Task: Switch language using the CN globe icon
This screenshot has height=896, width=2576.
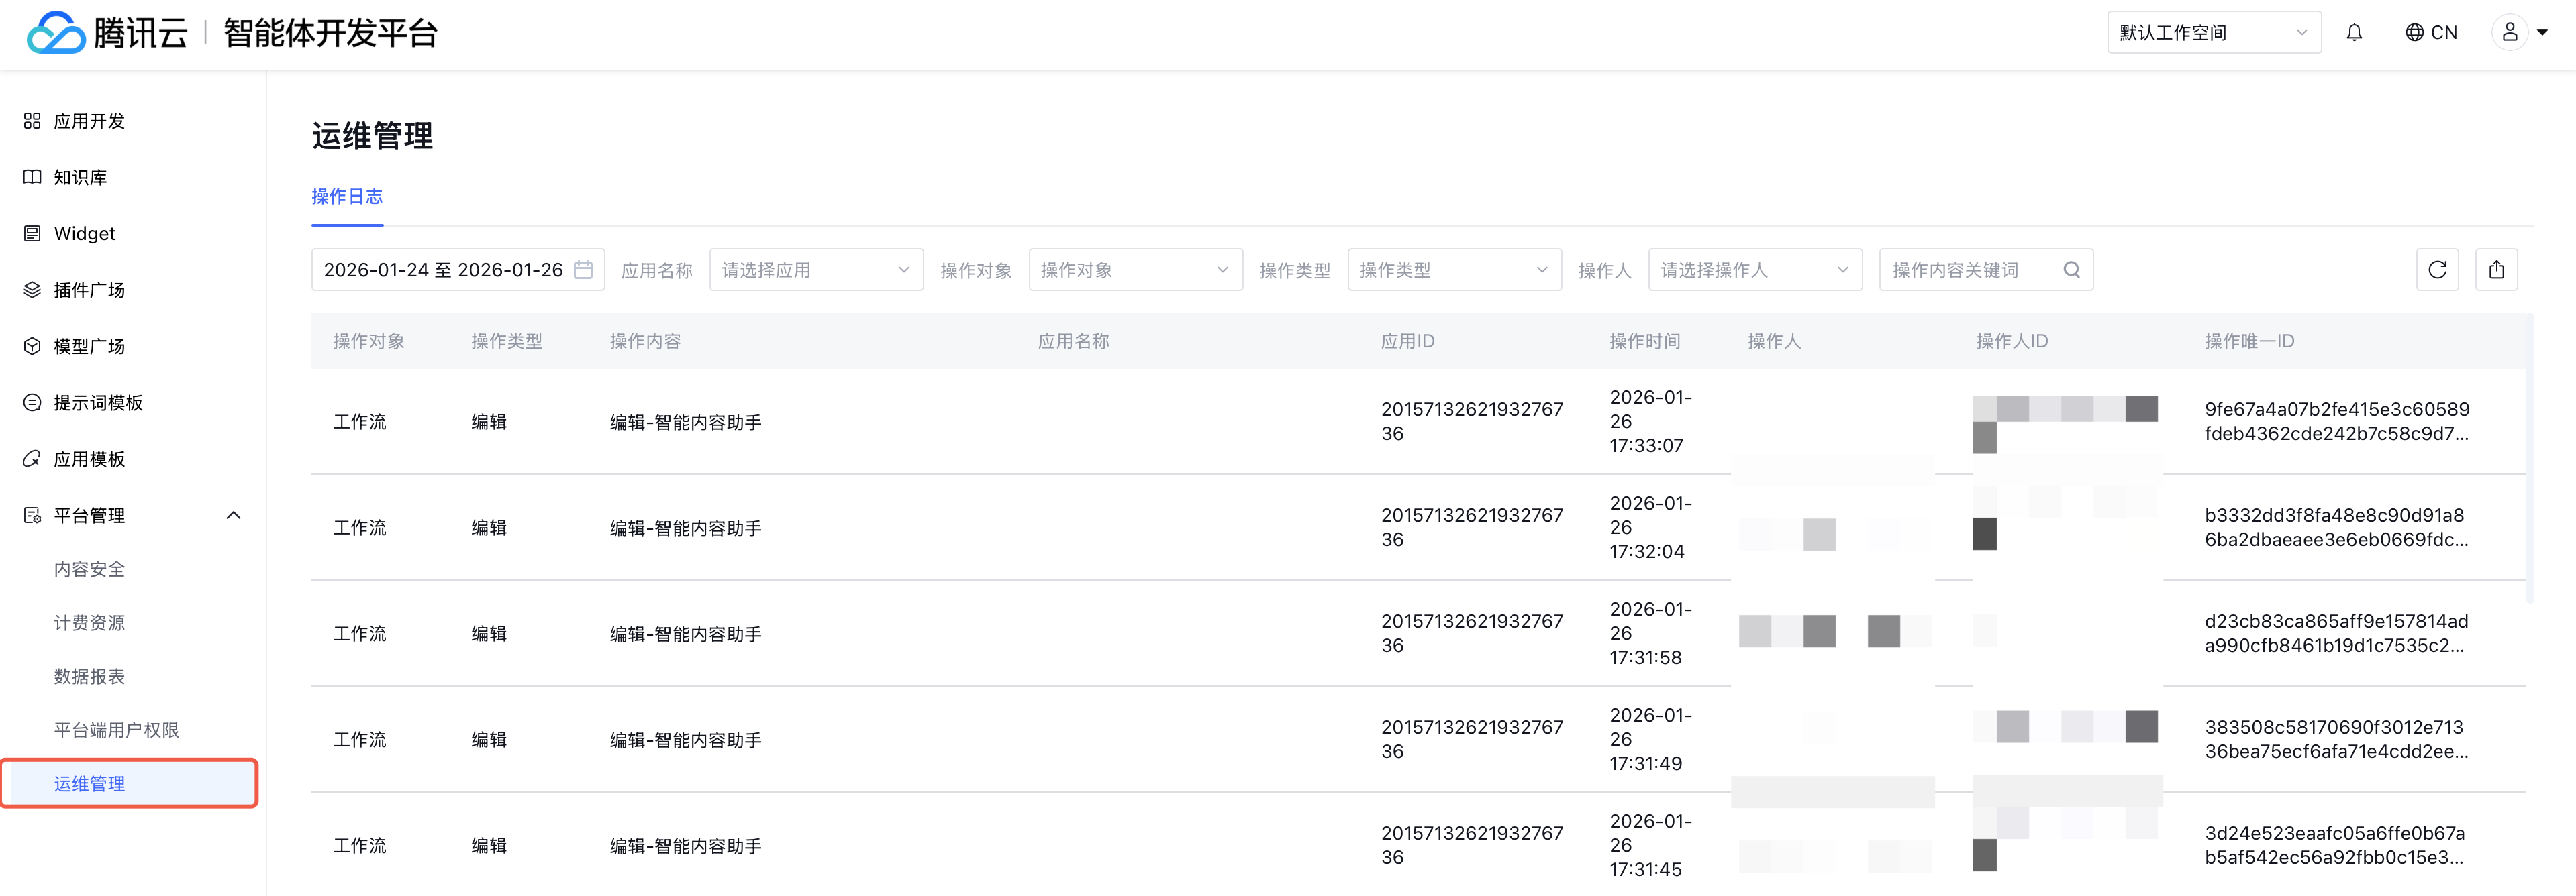Action: pos(2430,33)
